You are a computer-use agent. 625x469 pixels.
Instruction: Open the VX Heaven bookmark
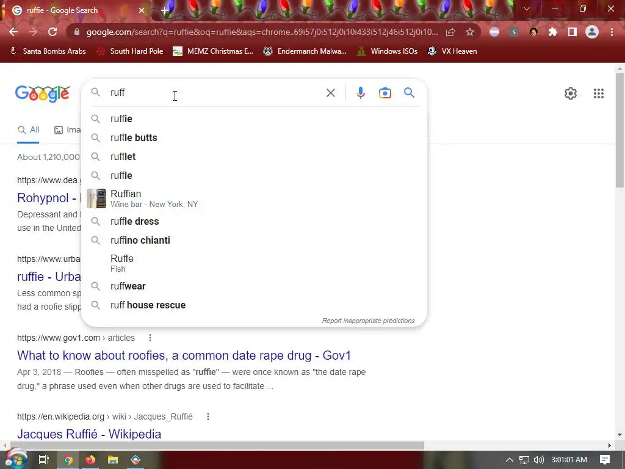coord(452,51)
